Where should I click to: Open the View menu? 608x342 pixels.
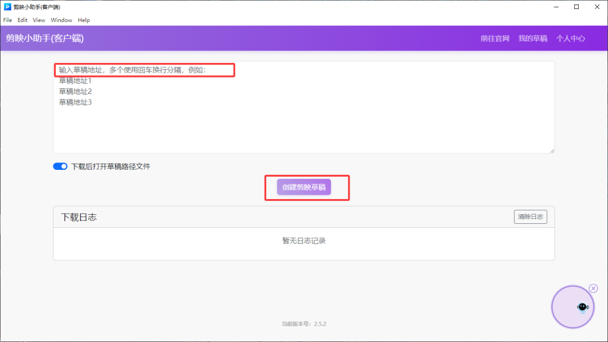[39, 20]
